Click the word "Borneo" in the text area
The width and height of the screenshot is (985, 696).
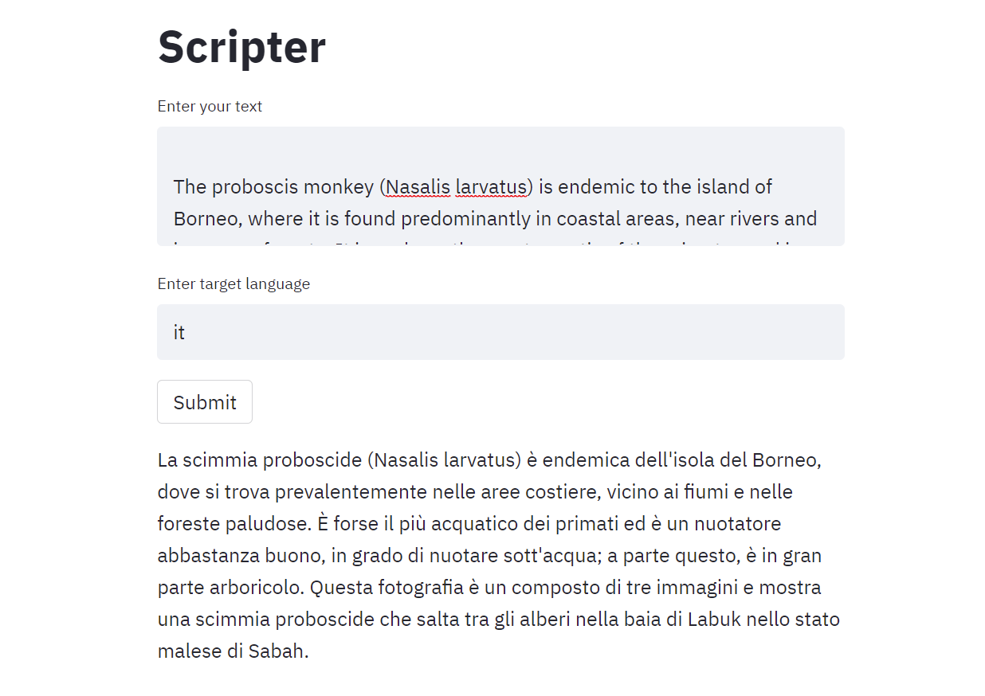[204, 219]
